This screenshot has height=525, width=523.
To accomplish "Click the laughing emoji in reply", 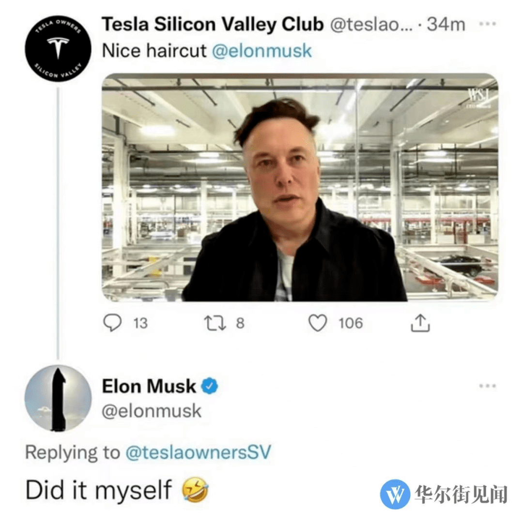I will pyautogui.click(x=195, y=490).
